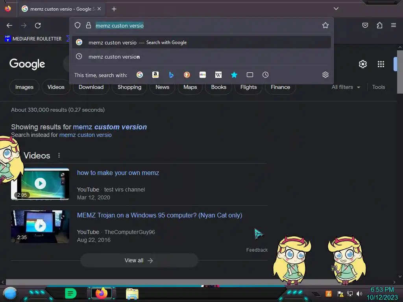This screenshot has width=403, height=302.
Task: Open search settings gear in the urlbar dropdown
Action: click(325, 75)
